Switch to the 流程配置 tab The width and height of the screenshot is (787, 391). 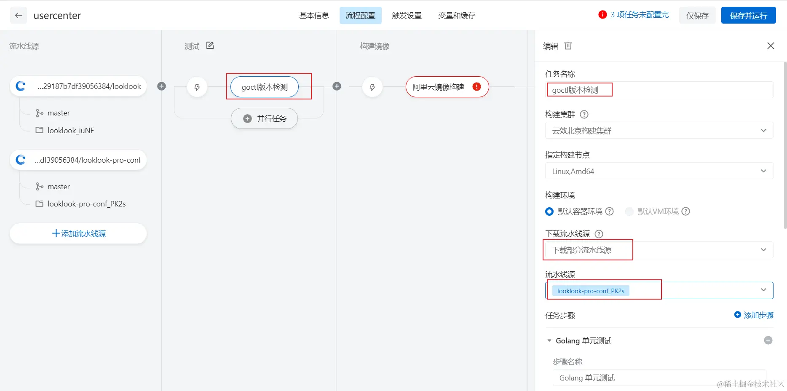360,16
